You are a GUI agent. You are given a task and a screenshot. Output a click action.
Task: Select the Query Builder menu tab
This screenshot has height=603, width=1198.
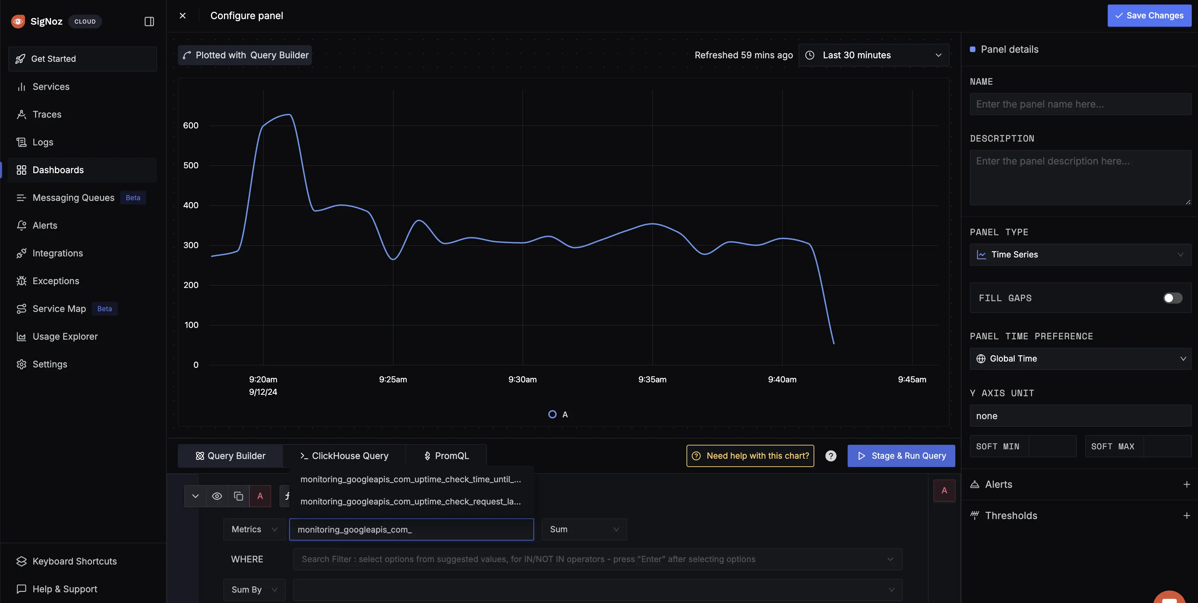231,455
